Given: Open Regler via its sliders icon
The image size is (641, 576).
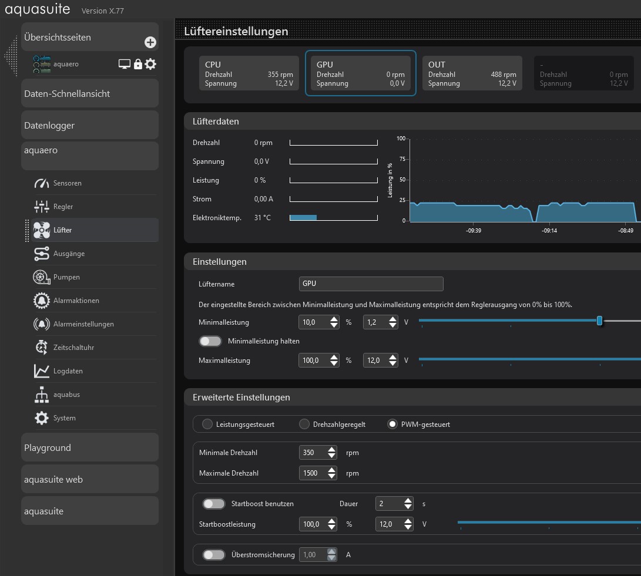Looking at the screenshot, I should coord(42,207).
